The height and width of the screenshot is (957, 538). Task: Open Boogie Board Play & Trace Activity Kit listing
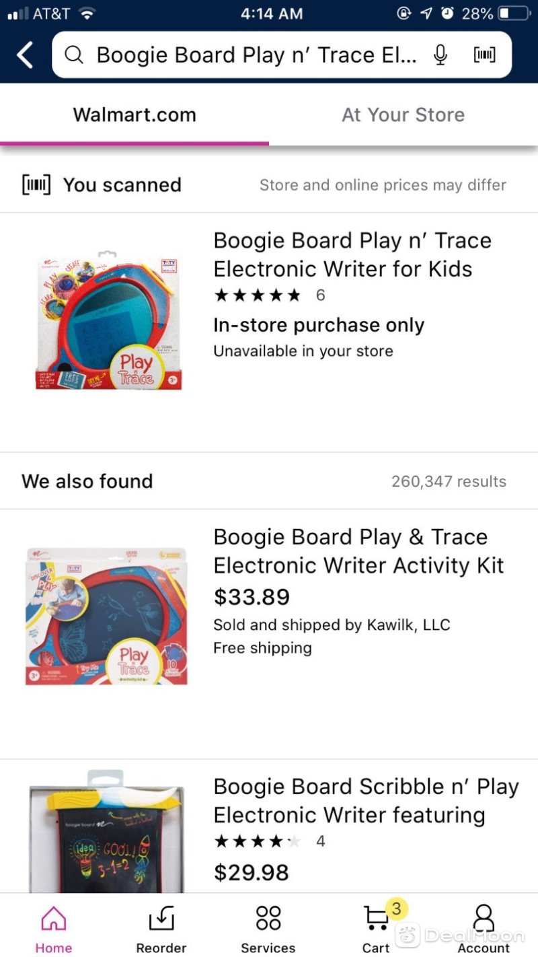coord(358,551)
